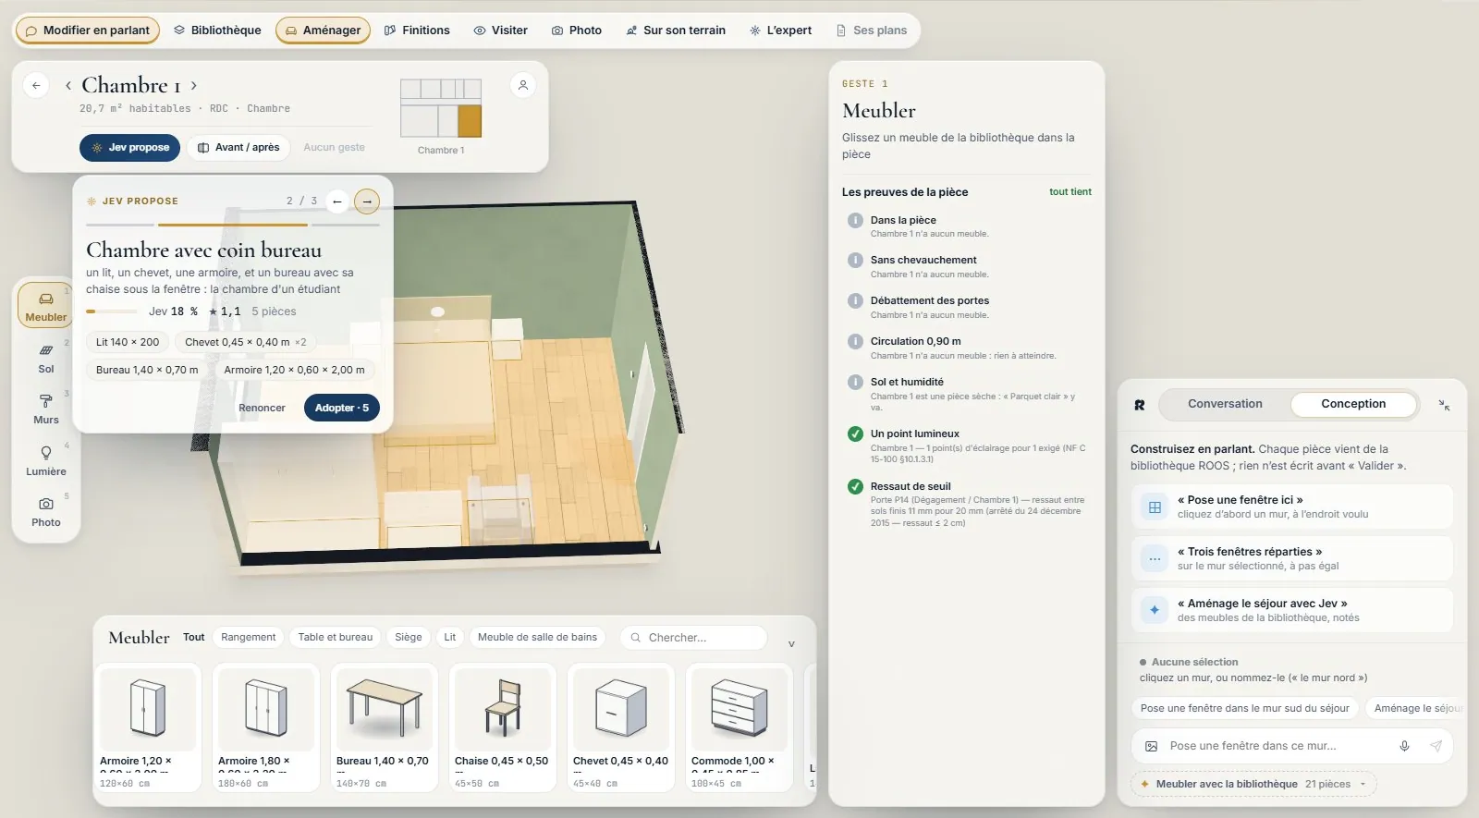Open the Finitions tab
1479x818 pixels.
click(417, 31)
